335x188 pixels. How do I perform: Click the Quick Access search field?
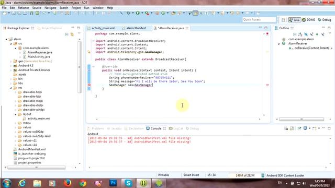point(259,20)
